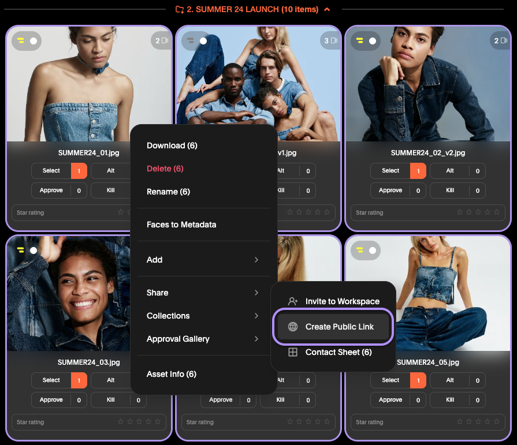Toggle selection switch on SUMMER24_03.jpg thumbnail
The width and height of the screenshot is (517, 445).
[27, 250]
